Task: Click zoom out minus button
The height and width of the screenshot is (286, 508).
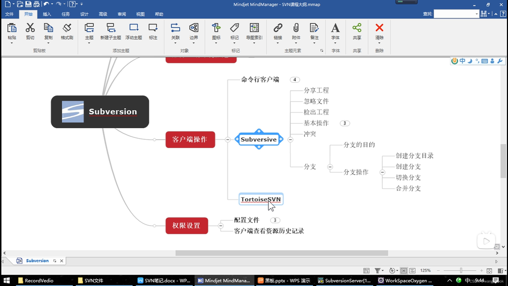Action: point(438,270)
